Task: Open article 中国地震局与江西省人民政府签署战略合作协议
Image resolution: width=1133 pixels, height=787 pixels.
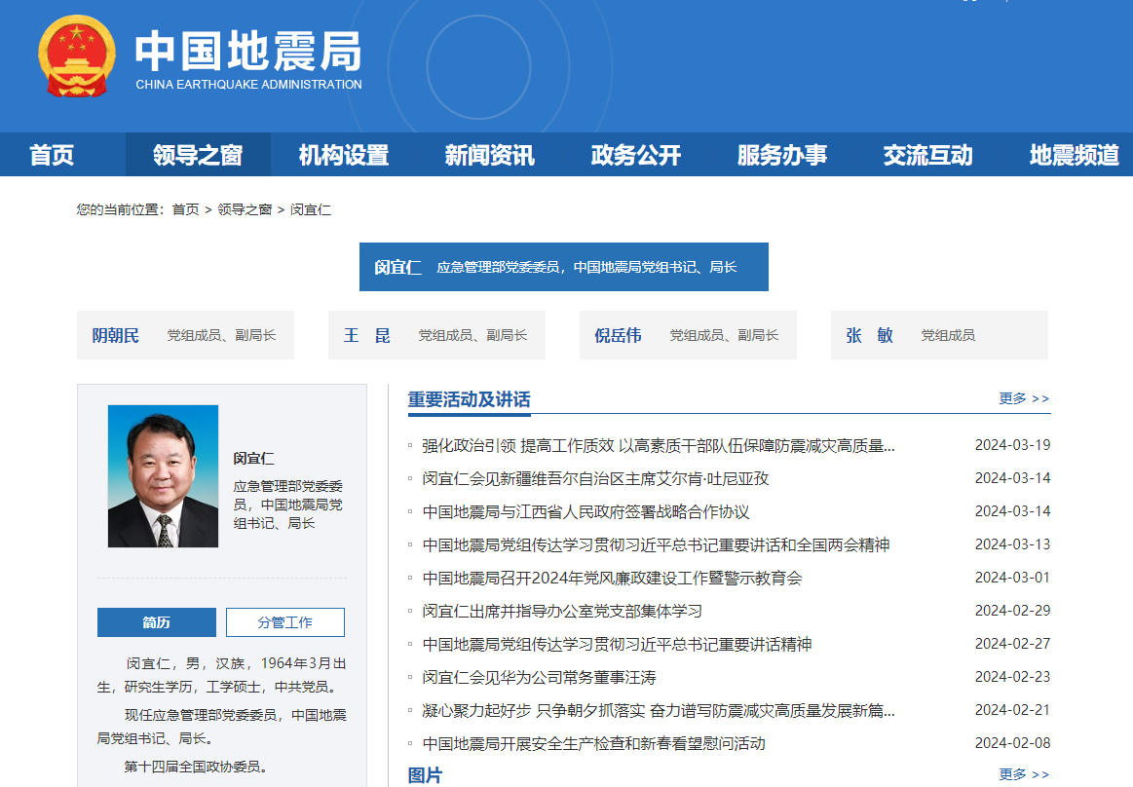Action: [586, 511]
